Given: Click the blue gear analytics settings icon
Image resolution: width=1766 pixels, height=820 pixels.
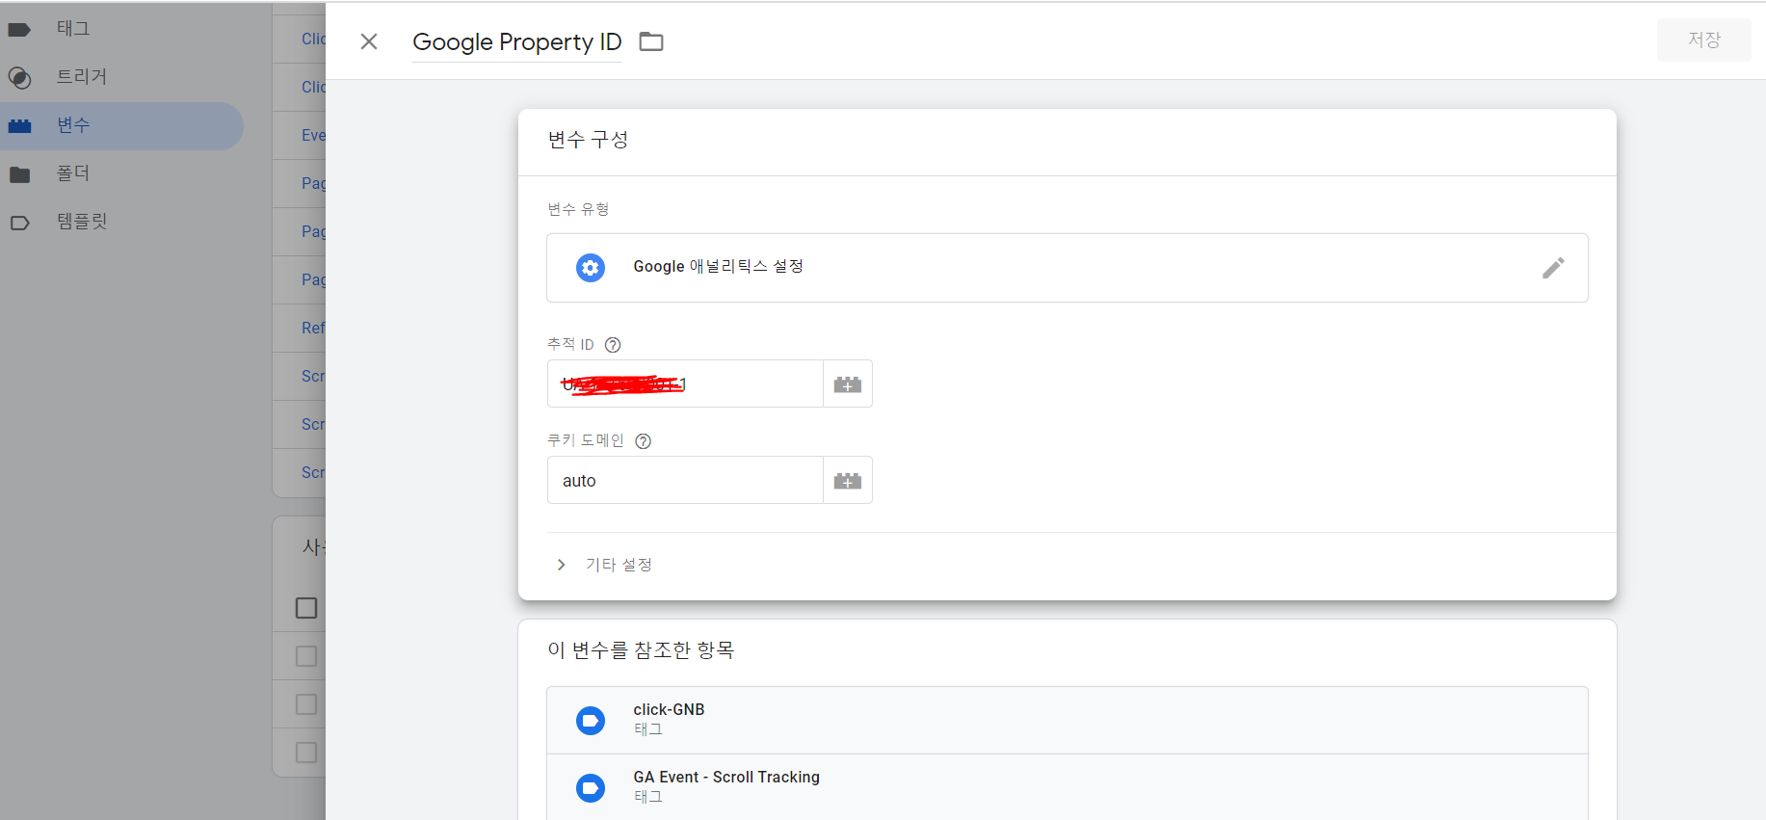Looking at the screenshot, I should click(591, 267).
